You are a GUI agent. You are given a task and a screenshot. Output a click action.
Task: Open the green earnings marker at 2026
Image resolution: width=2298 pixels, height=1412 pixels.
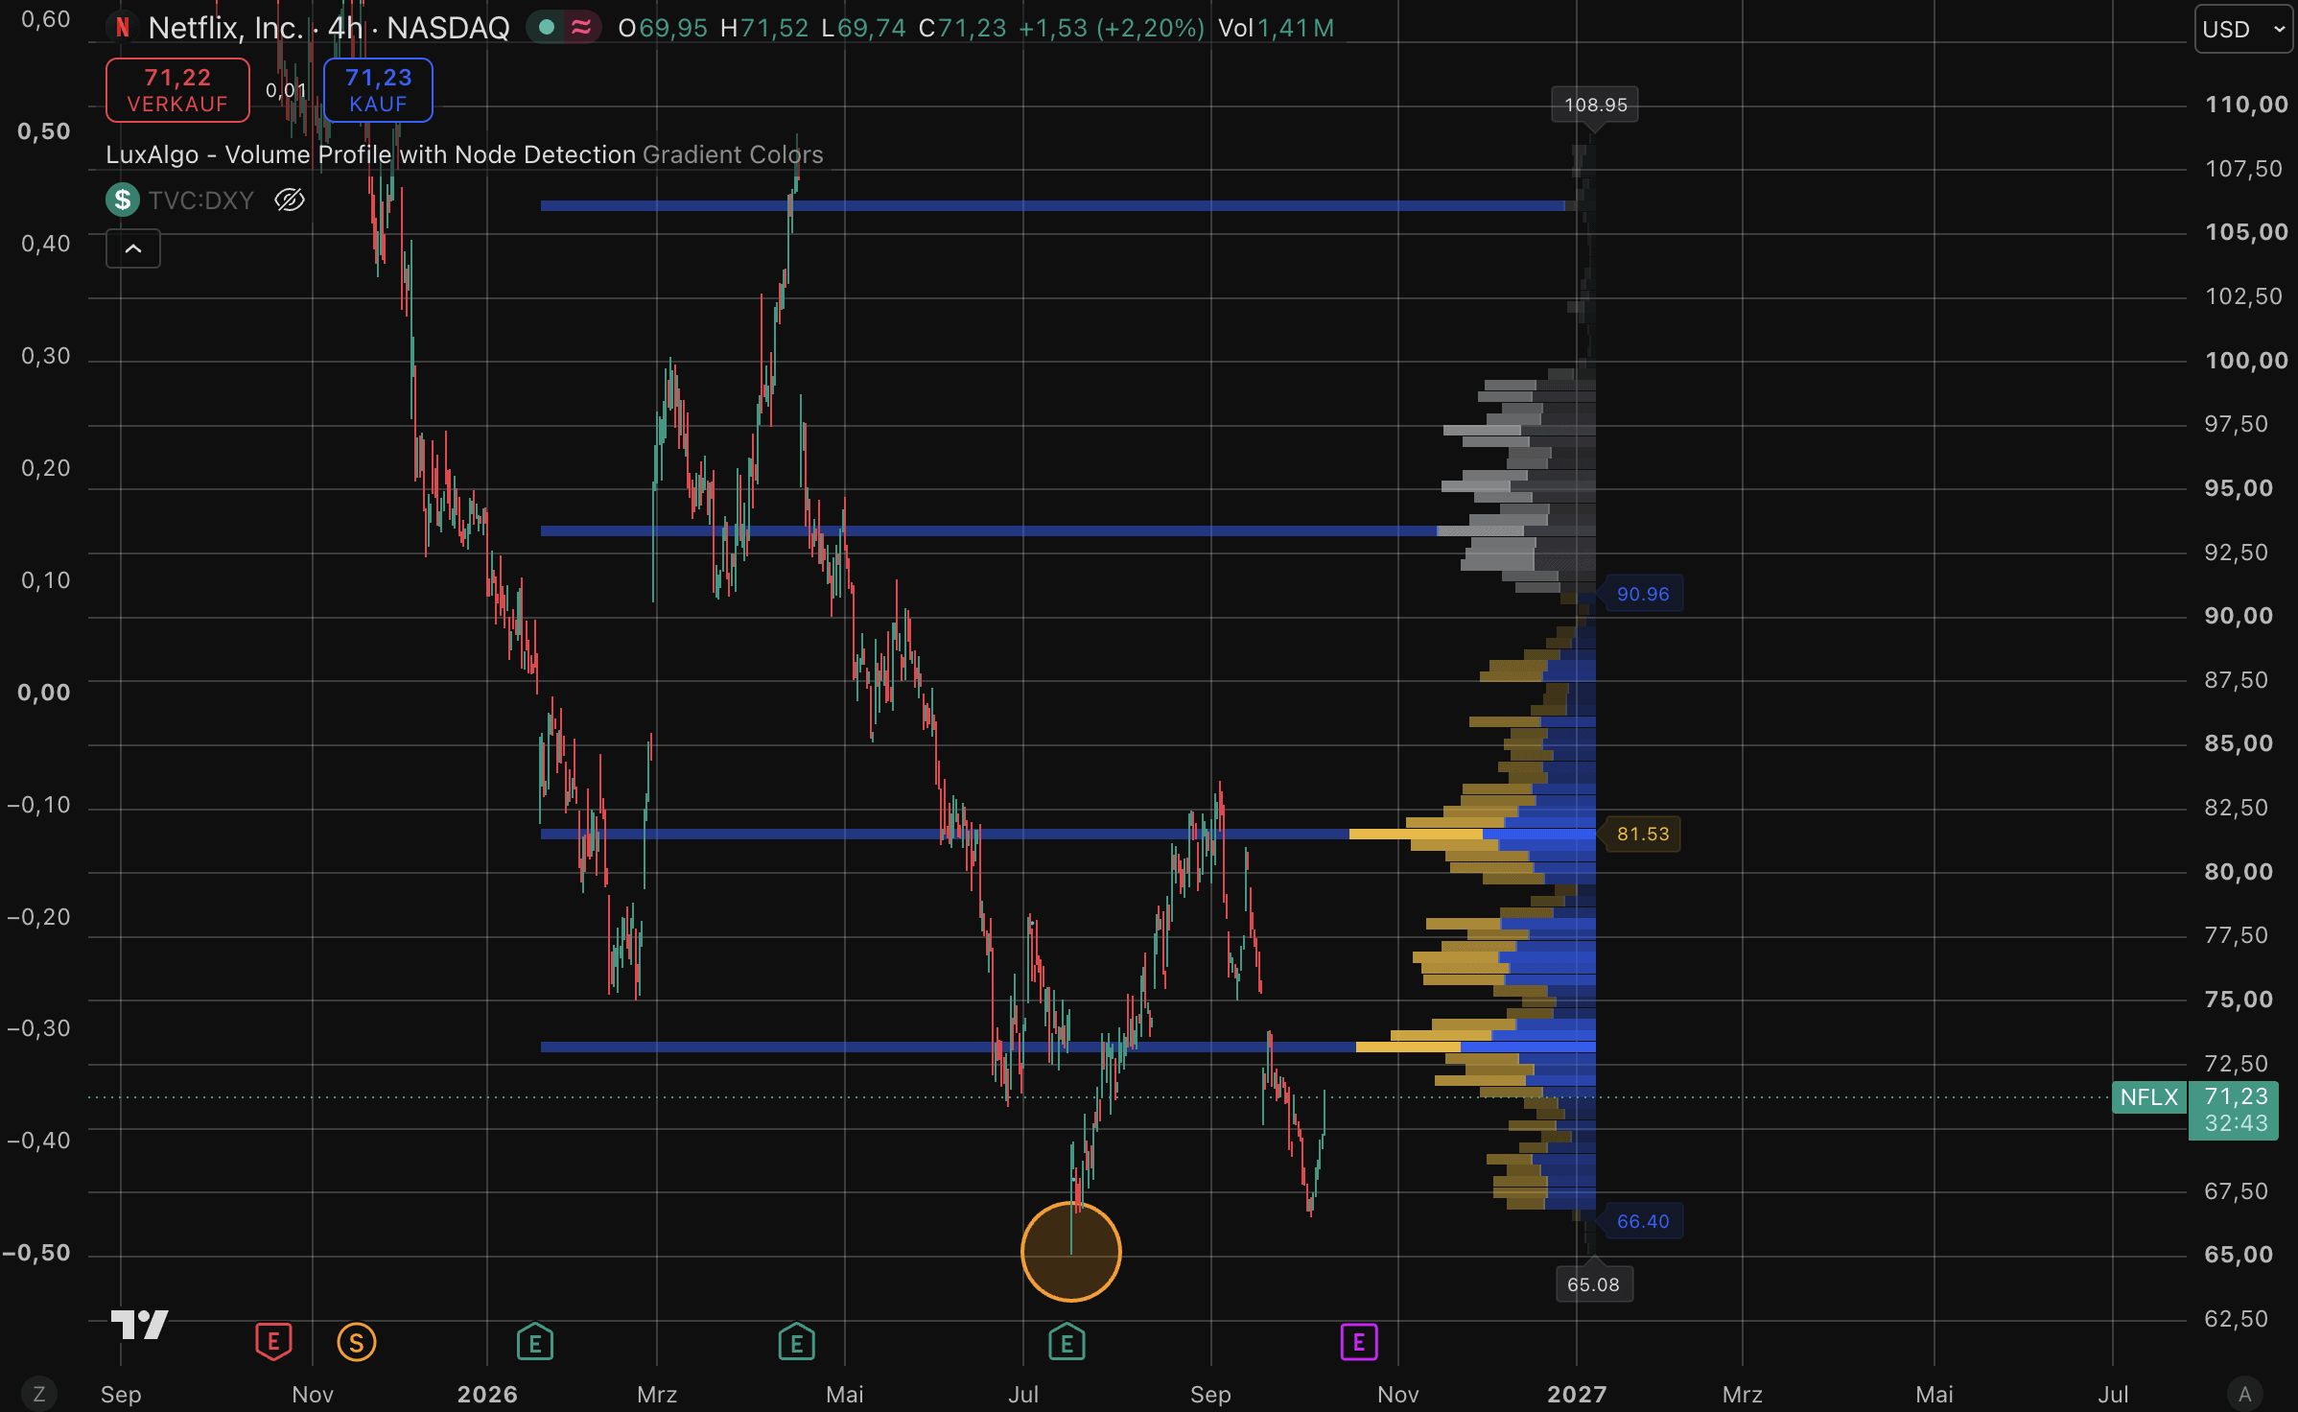[535, 1342]
